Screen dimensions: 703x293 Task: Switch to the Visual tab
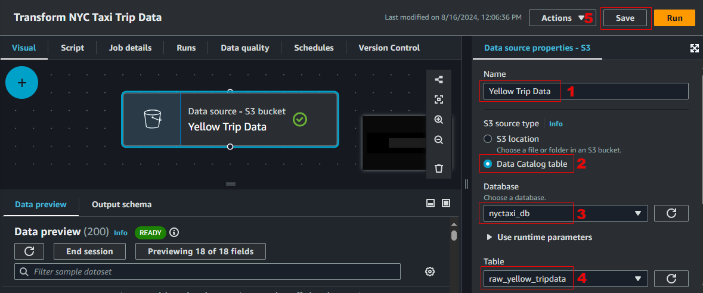click(x=24, y=48)
